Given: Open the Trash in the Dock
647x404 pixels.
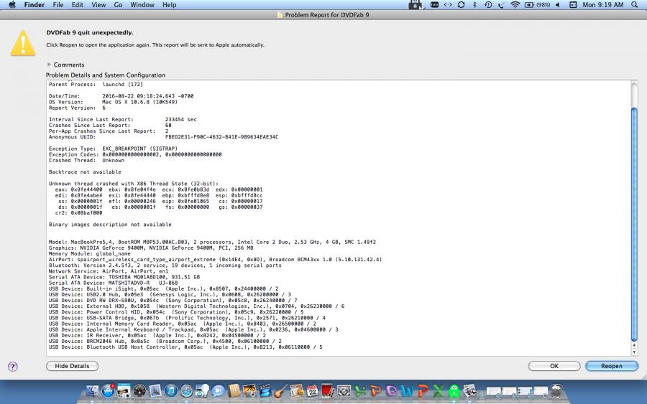Looking at the screenshot, I should click(556, 390).
